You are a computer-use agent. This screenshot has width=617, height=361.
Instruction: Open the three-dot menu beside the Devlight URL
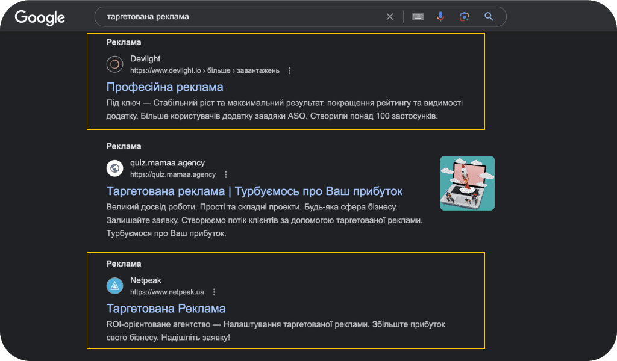tap(290, 70)
